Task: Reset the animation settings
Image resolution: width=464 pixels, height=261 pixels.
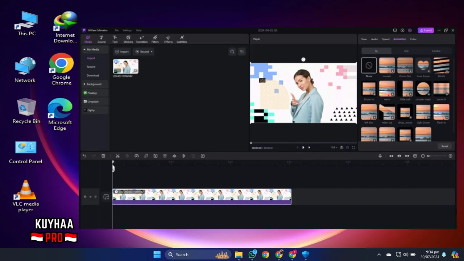Action: click(445, 146)
